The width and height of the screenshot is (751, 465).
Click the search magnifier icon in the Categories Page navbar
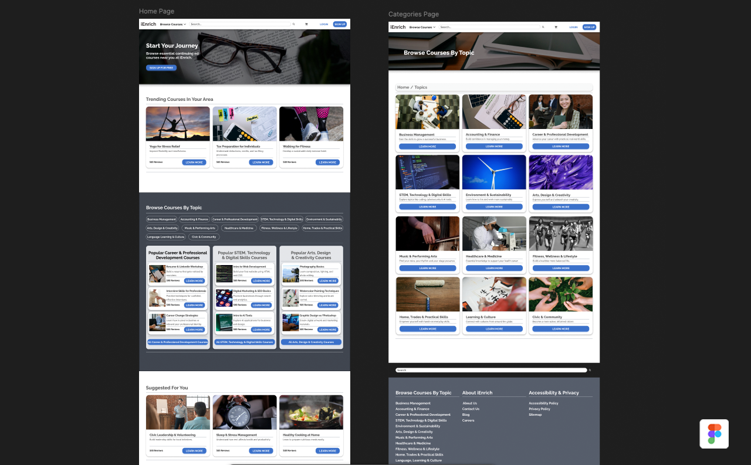pyautogui.click(x=543, y=27)
